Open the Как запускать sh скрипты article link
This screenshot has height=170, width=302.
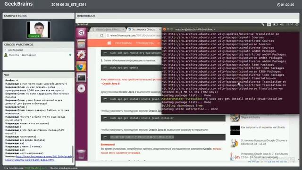(x=263, y=127)
